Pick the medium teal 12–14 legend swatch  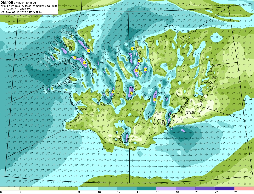127,189
